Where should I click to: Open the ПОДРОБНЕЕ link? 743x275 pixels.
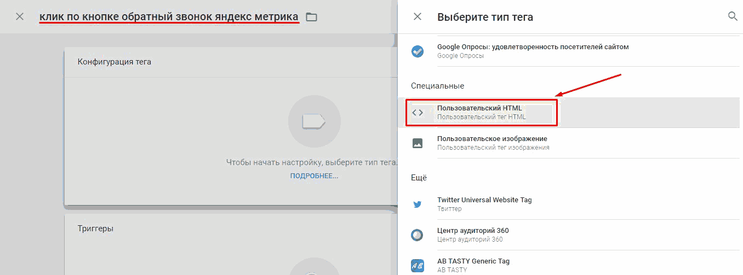(314, 176)
